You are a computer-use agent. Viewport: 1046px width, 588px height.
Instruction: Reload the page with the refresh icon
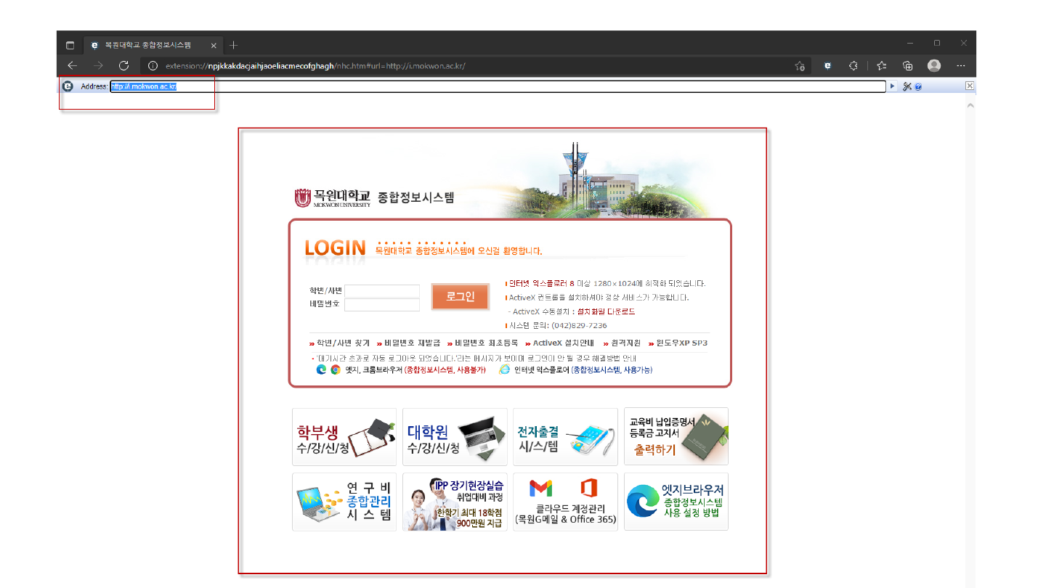tap(123, 65)
